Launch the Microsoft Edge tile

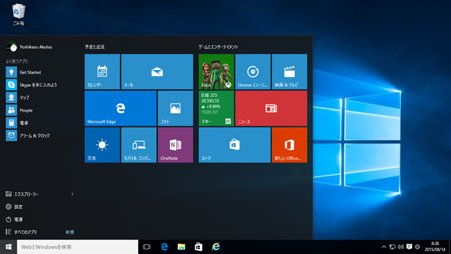click(121, 108)
